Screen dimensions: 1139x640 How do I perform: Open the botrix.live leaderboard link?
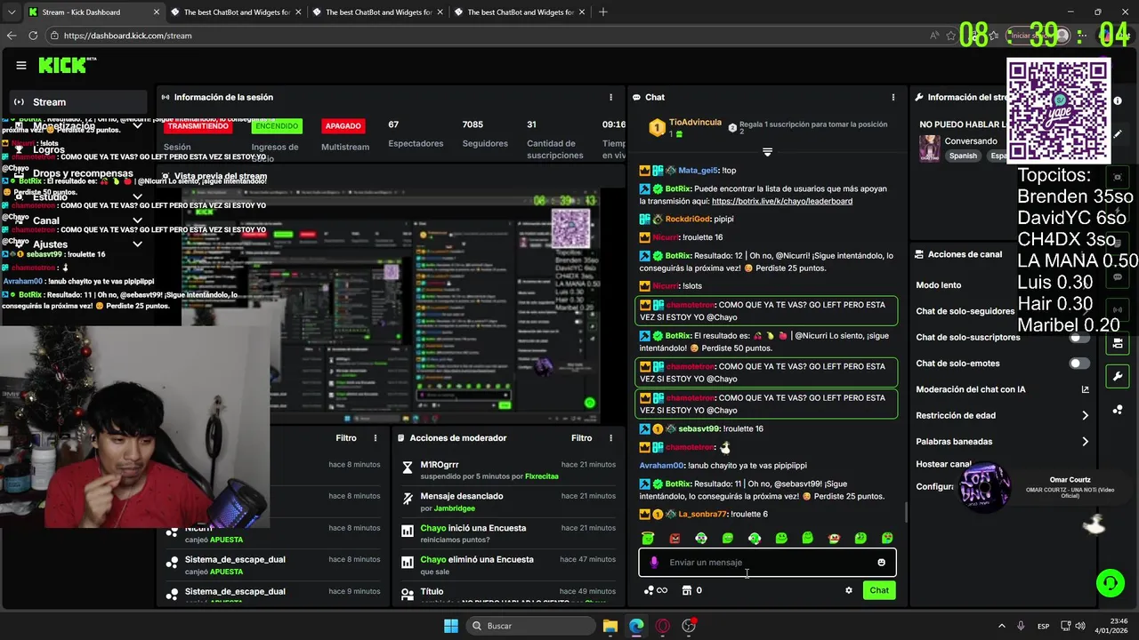(x=782, y=201)
